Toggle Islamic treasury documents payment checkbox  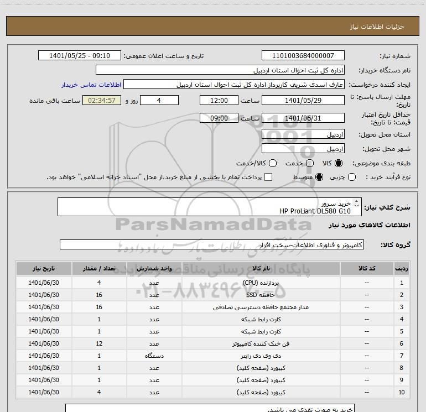click(x=268, y=177)
